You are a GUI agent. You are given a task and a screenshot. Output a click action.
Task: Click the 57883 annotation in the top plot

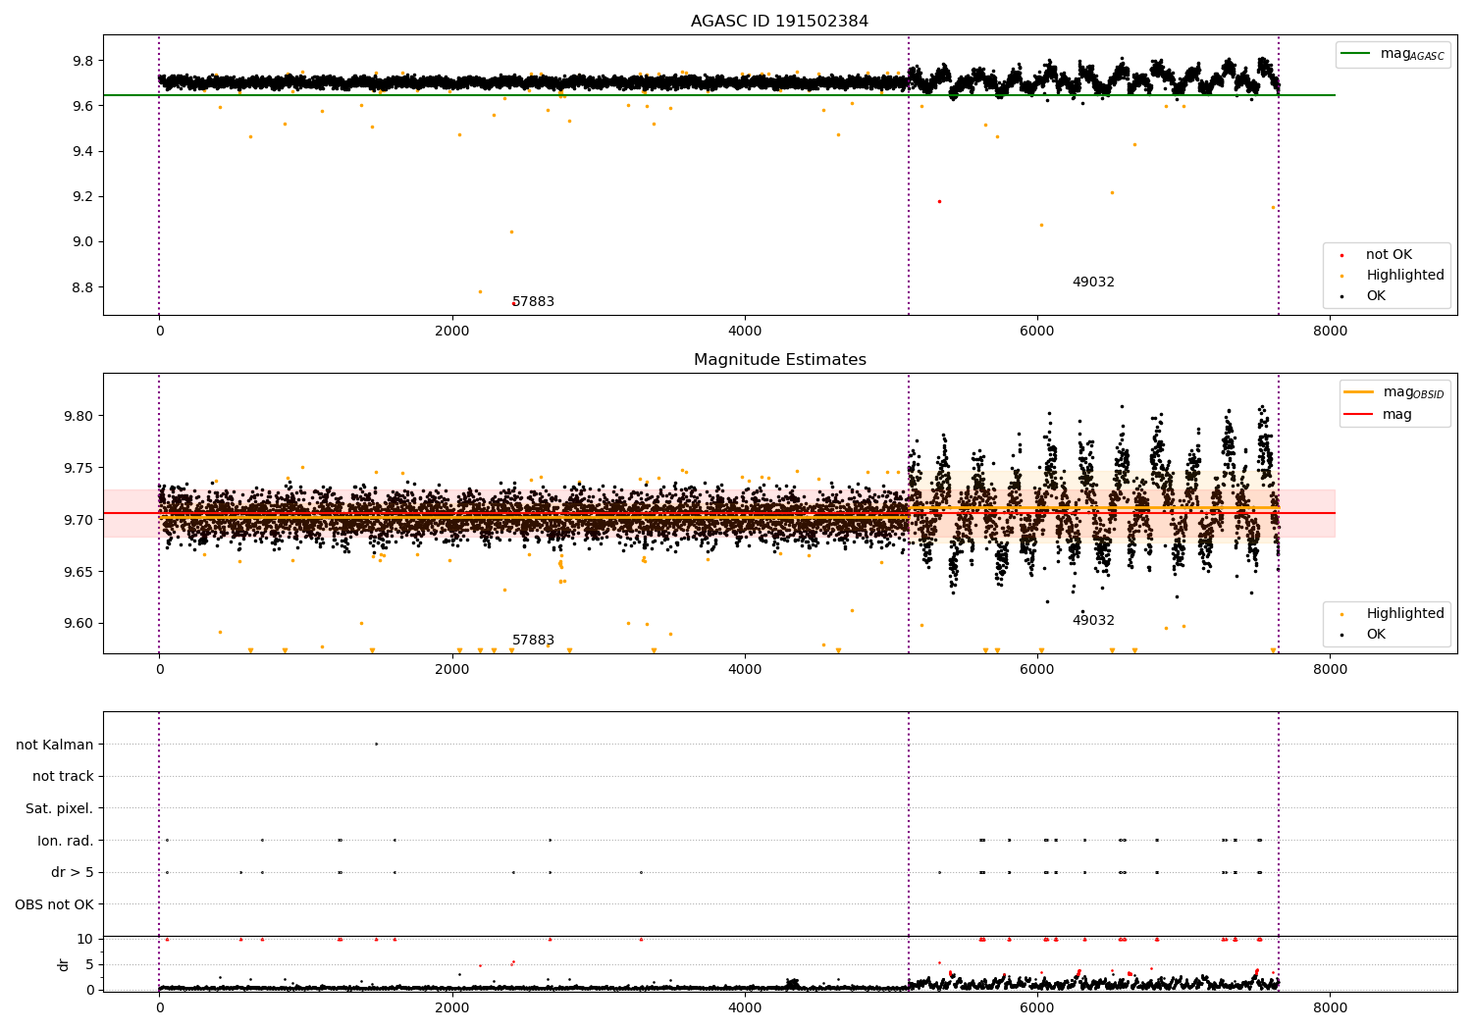click(534, 302)
